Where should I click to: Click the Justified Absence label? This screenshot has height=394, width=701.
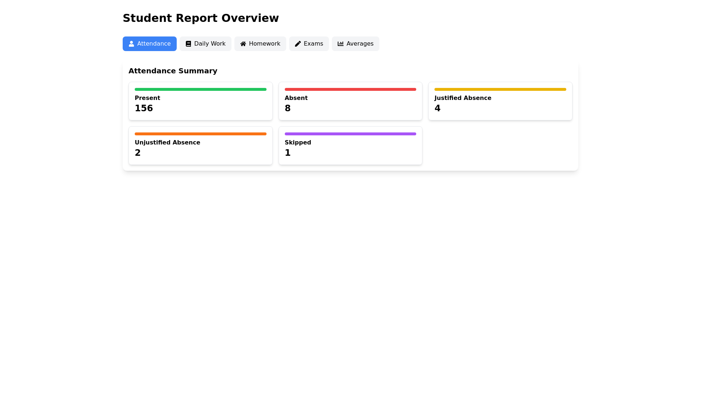coord(463,98)
